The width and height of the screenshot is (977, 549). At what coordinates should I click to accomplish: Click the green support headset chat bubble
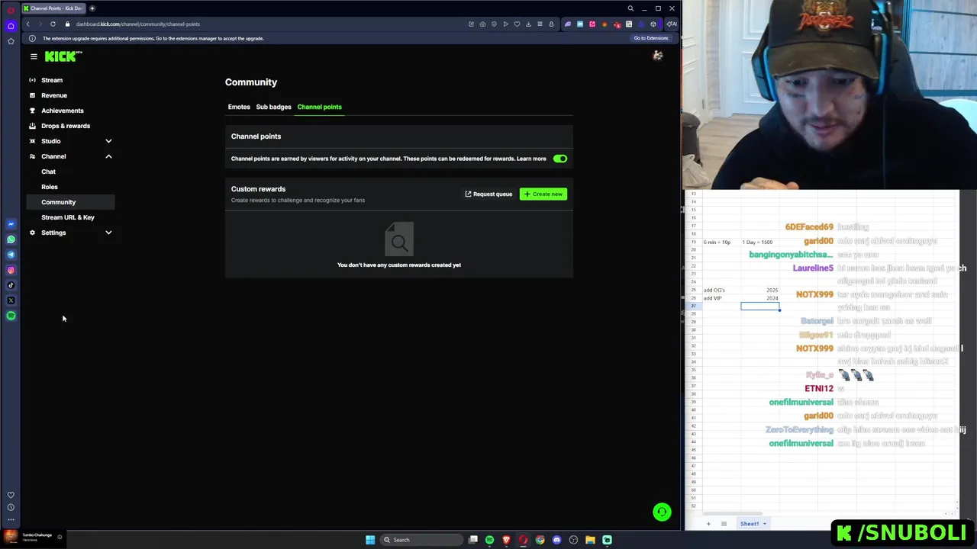[x=662, y=512]
